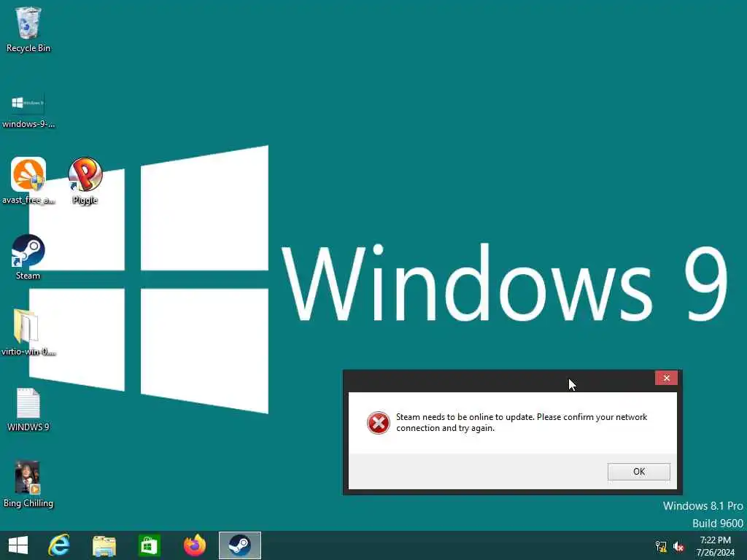
Task: Click the 'Steam needs to be online' message
Action: pos(521,422)
